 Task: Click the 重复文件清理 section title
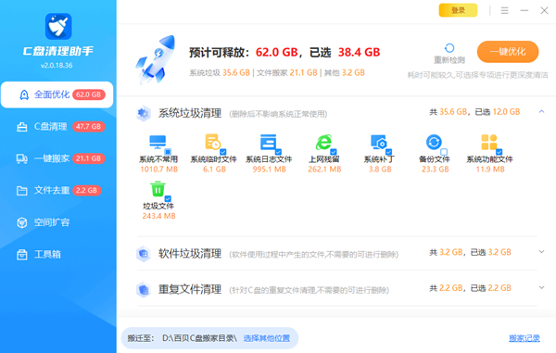point(190,290)
